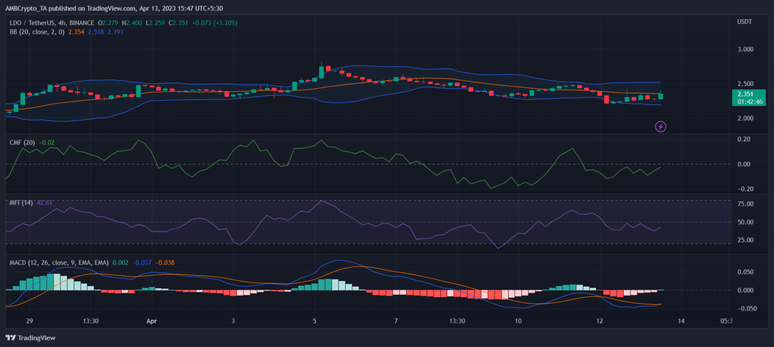Select the Apr label on time axis

click(152, 321)
